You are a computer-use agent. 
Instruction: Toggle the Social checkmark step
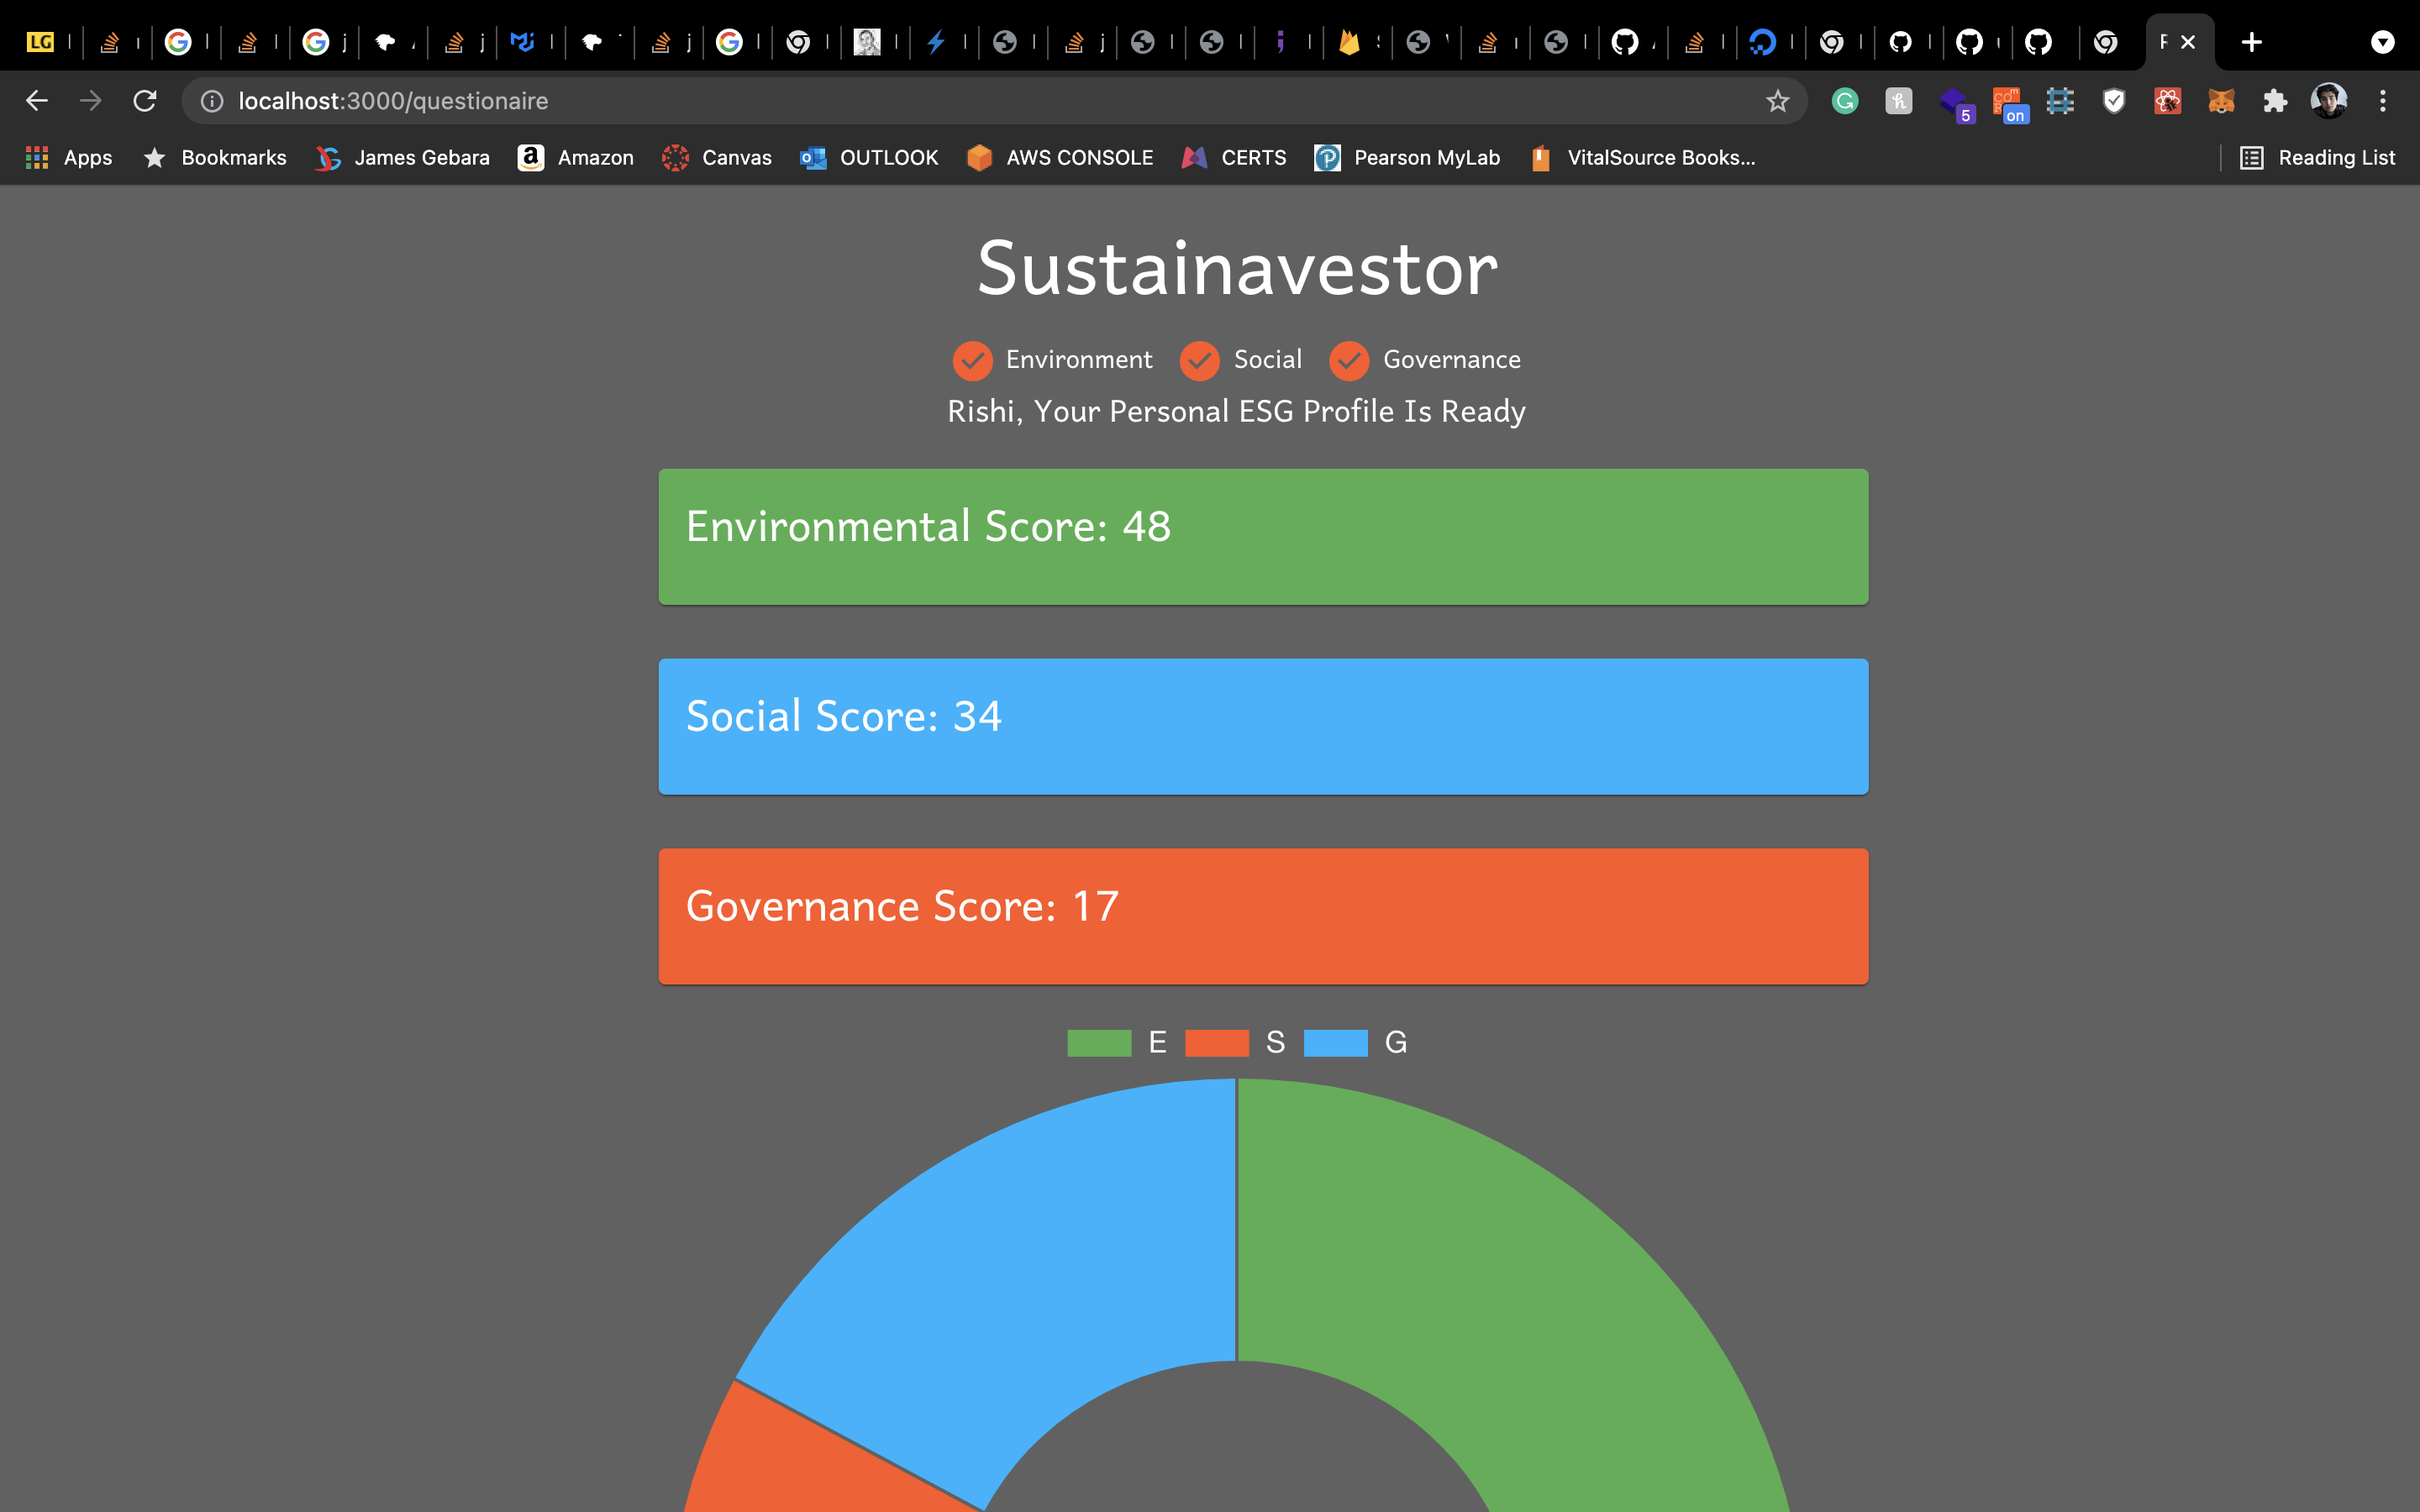coord(1199,360)
